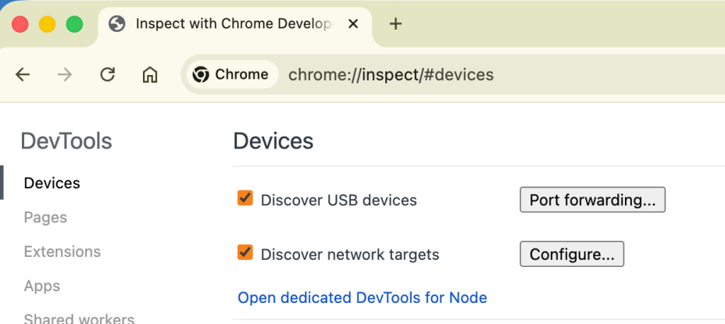Go to the home page

(150, 75)
